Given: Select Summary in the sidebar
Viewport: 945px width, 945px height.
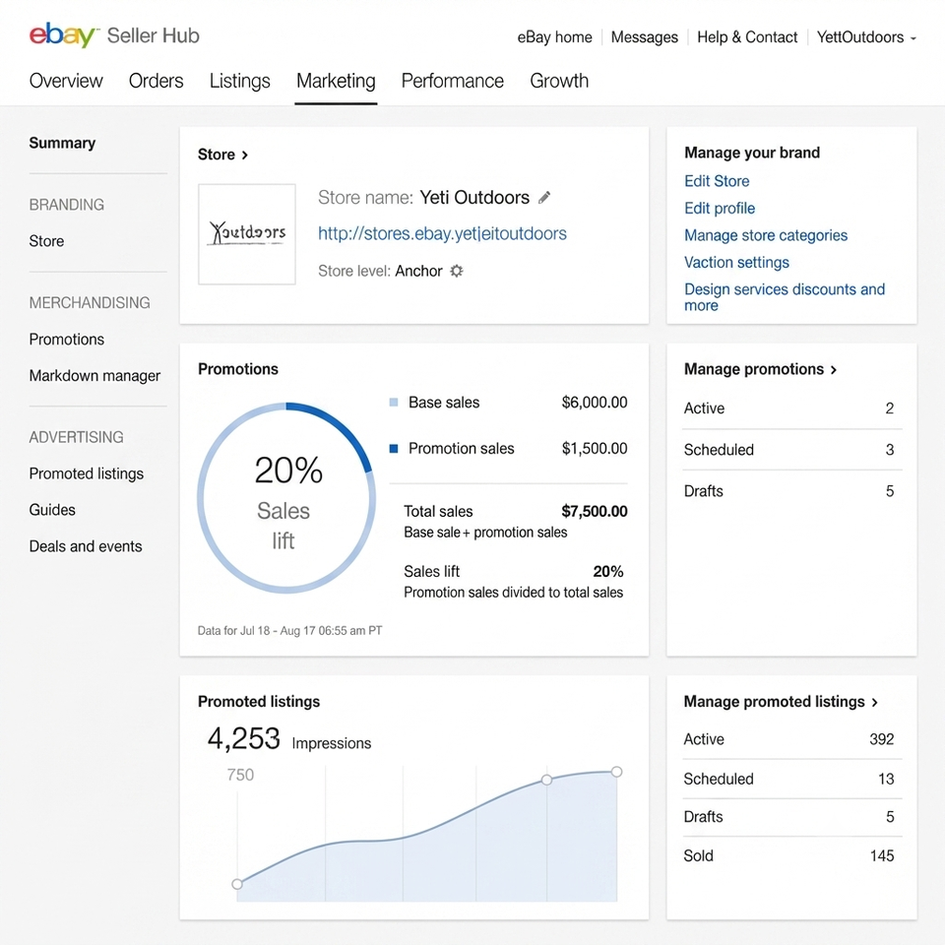Looking at the screenshot, I should pyautogui.click(x=62, y=143).
